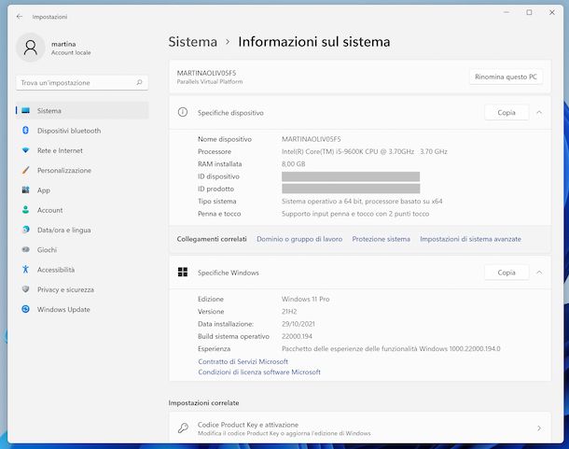Click the version value 21H2

pos(289,312)
